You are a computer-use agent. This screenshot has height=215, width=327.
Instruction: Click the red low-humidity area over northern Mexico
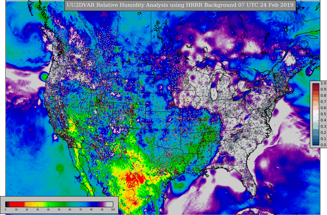pyautogui.click(x=134, y=179)
